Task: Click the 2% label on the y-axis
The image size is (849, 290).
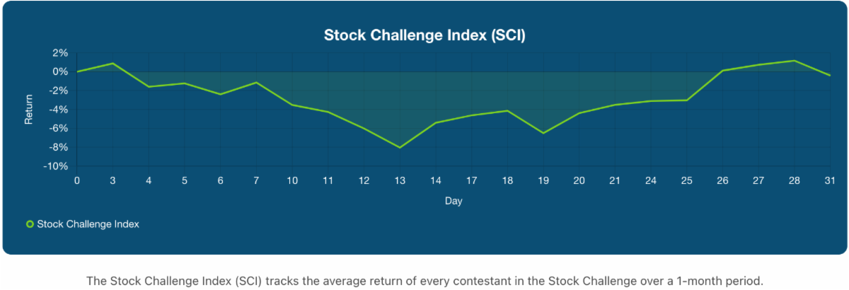Action: (59, 53)
